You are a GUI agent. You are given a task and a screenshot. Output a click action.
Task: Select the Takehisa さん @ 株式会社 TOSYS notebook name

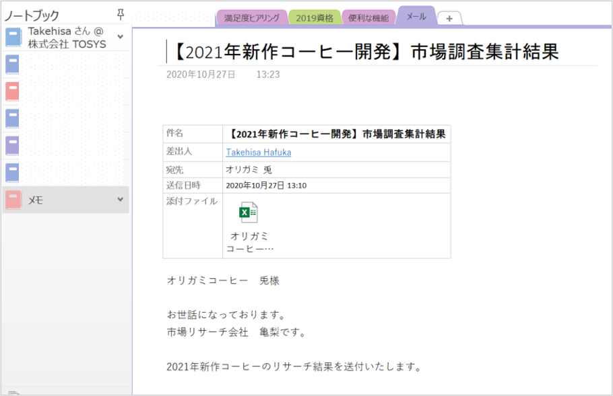[67, 38]
